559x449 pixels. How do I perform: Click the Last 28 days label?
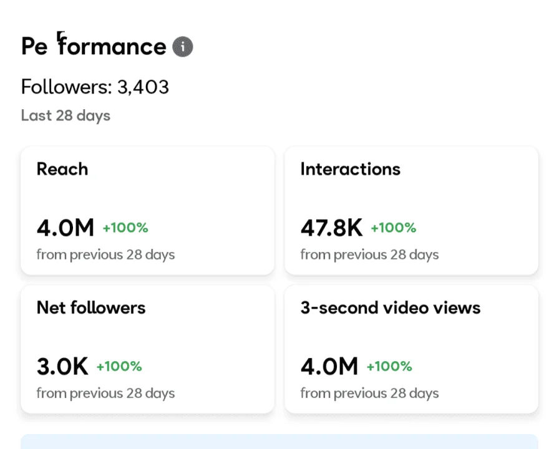tap(66, 116)
